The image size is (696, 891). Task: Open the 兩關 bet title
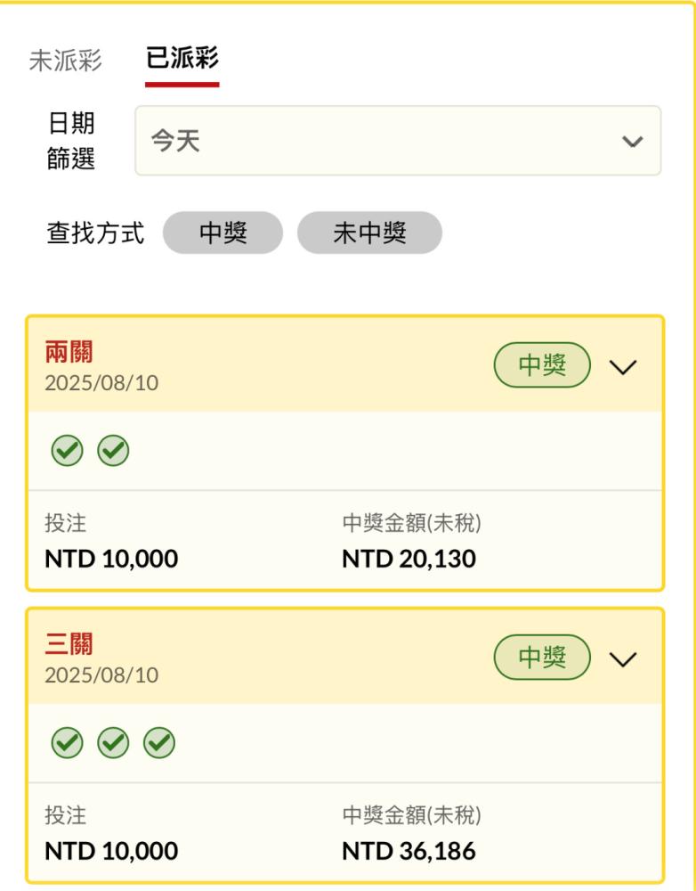[69, 352]
